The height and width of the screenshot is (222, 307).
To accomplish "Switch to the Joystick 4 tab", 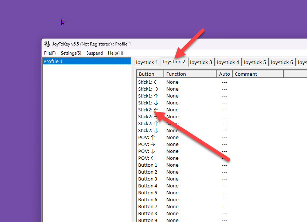I will 228,62.
